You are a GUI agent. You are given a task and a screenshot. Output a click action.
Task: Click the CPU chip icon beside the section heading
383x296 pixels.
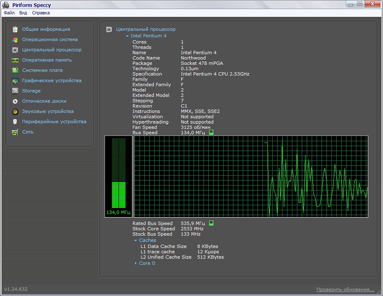point(109,30)
